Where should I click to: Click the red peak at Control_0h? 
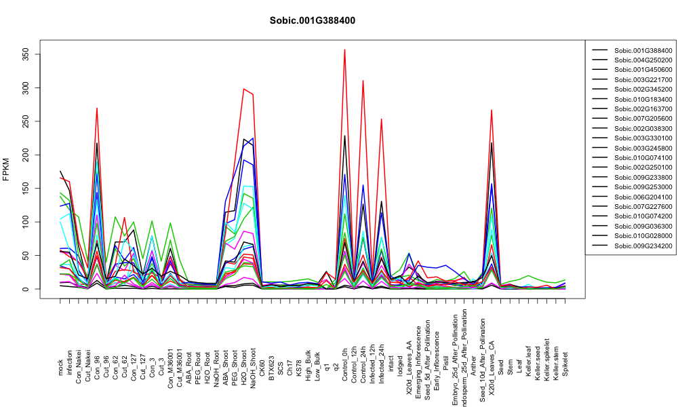[344, 50]
